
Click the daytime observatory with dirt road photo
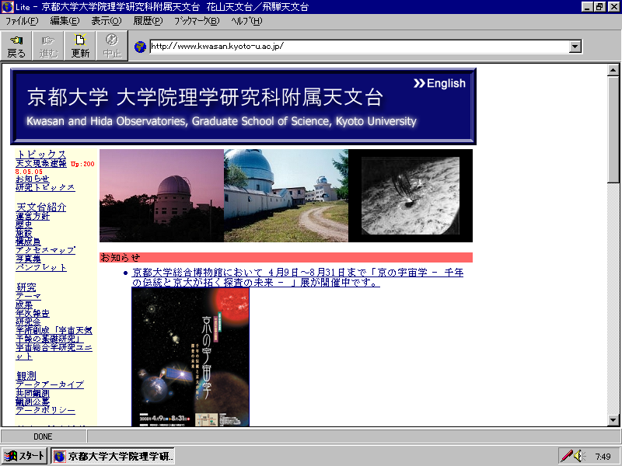(x=286, y=196)
